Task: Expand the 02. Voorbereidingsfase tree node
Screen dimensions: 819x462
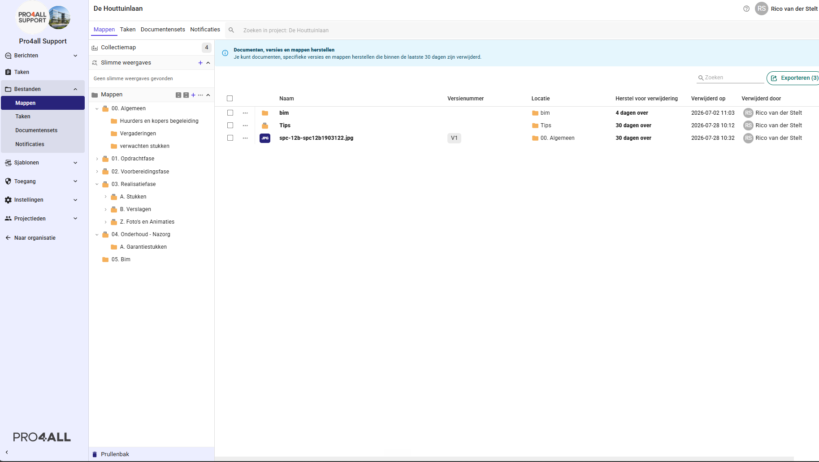Action: (97, 172)
